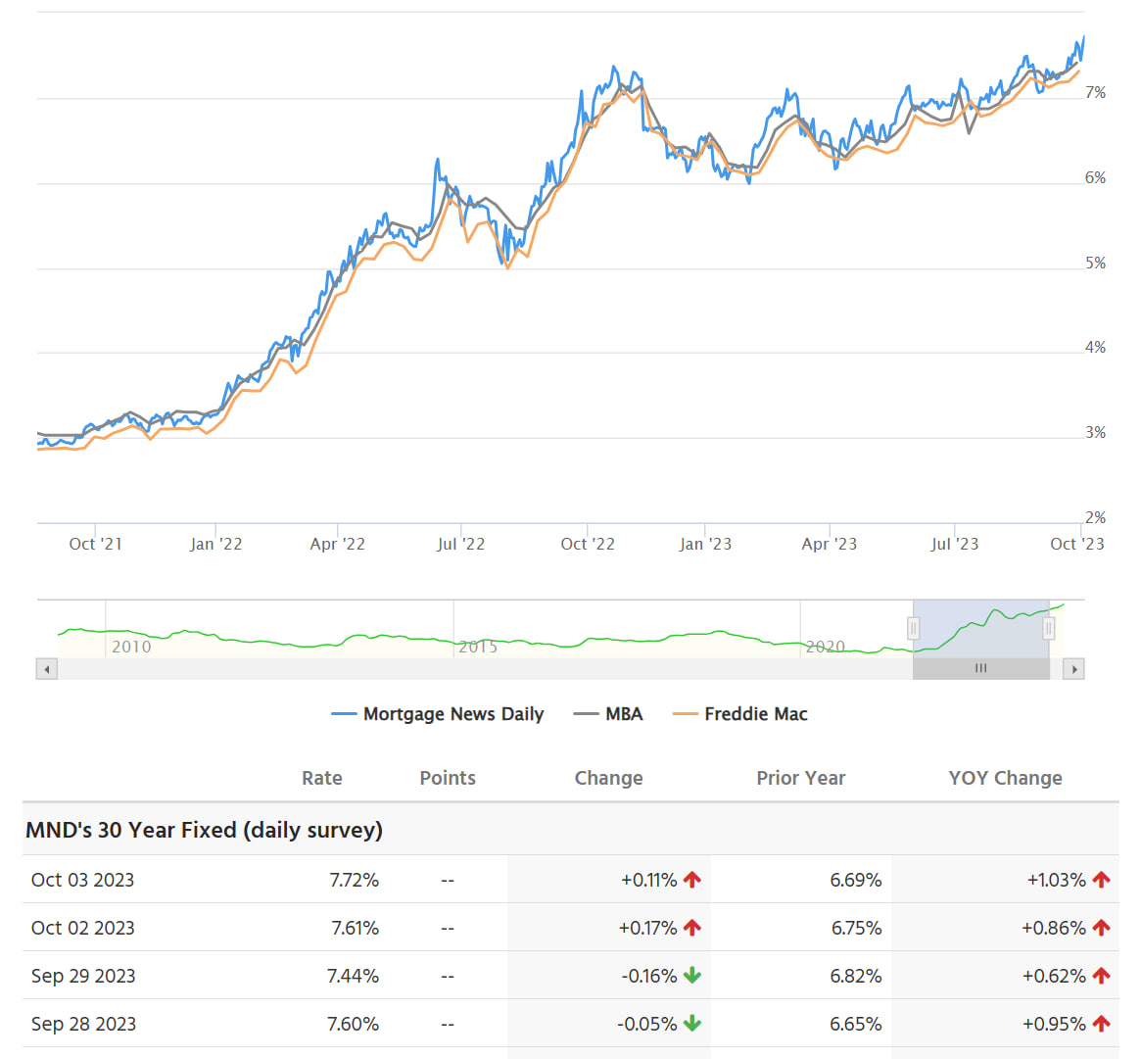The width and height of the screenshot is (1141, 1059).
Task: Click the red up arrow beside +0.62%
Action: click(x=1101, y=976)
